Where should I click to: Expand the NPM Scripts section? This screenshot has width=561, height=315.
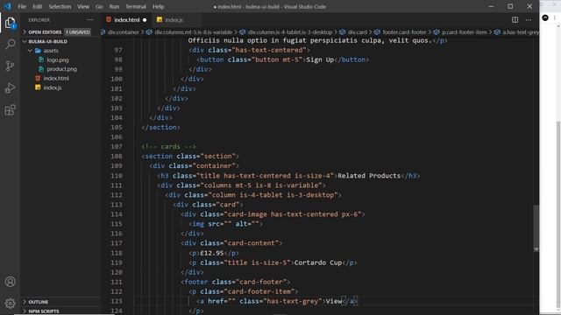pos(44,311)
